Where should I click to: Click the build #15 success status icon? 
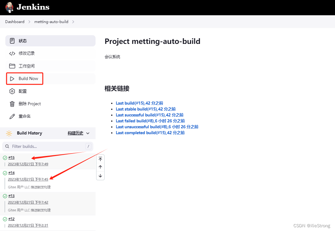[x=5, y=158]
